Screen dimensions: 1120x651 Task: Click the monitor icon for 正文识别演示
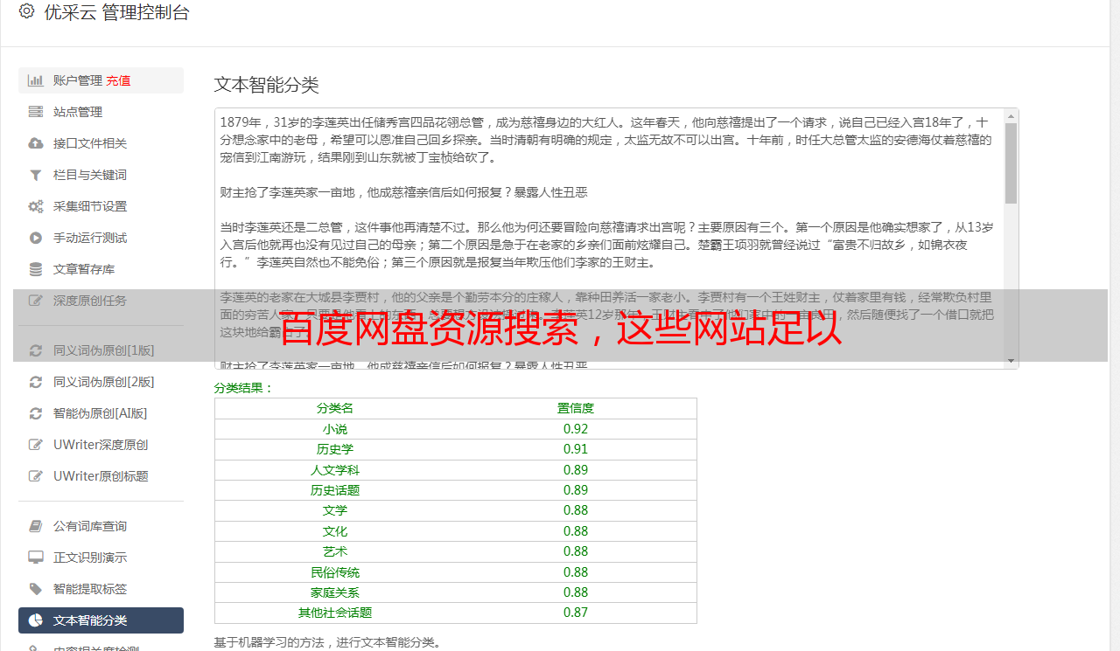click(36, 558)
